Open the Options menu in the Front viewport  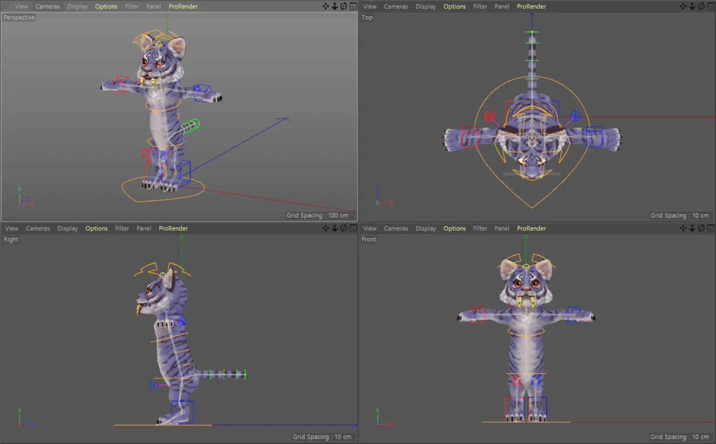(455, 229)
